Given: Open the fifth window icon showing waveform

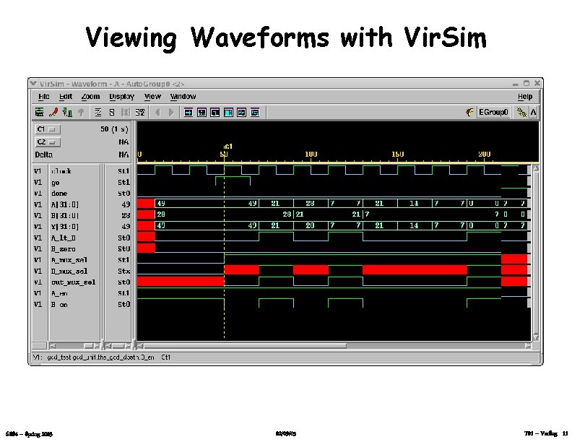Looking at the screenshot, I should pos(241,113).
